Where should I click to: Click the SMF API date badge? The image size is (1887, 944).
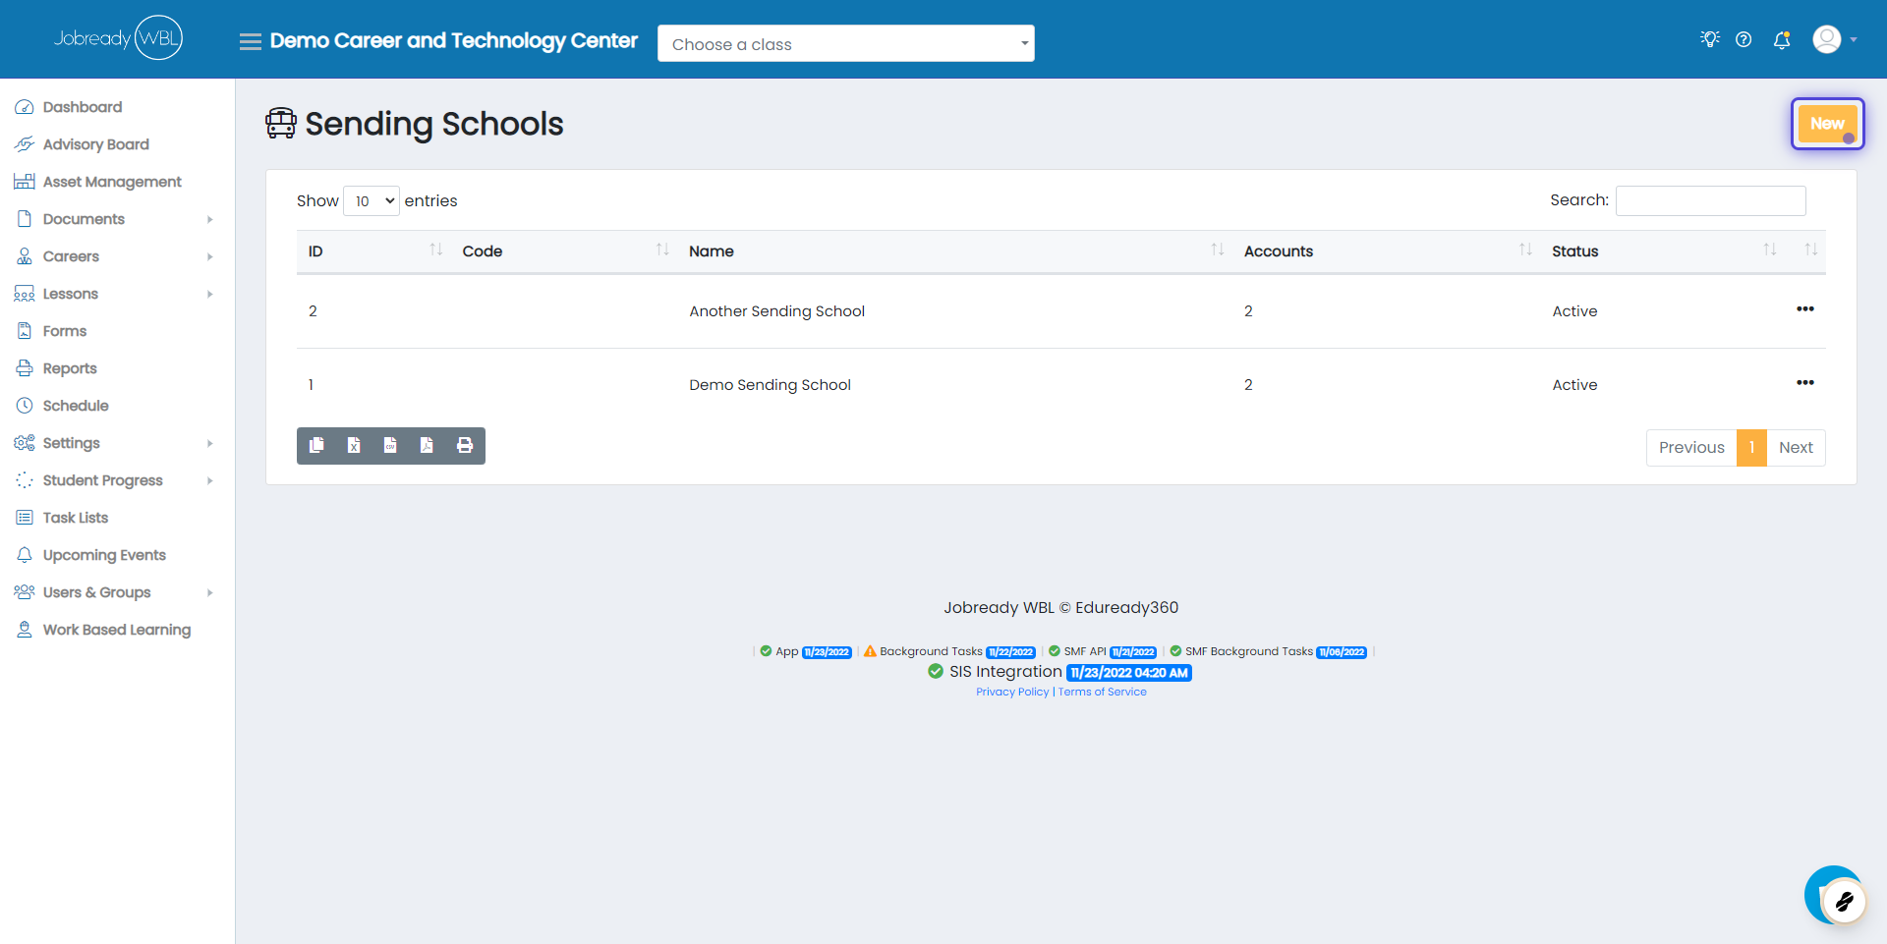[x=1133, y=652]
